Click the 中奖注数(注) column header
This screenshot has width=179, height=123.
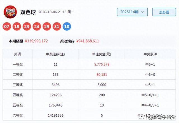pos(55,54)
